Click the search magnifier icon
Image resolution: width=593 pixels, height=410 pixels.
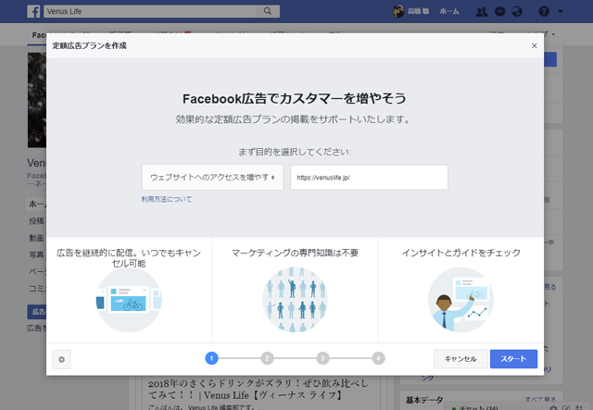[268, 11]
